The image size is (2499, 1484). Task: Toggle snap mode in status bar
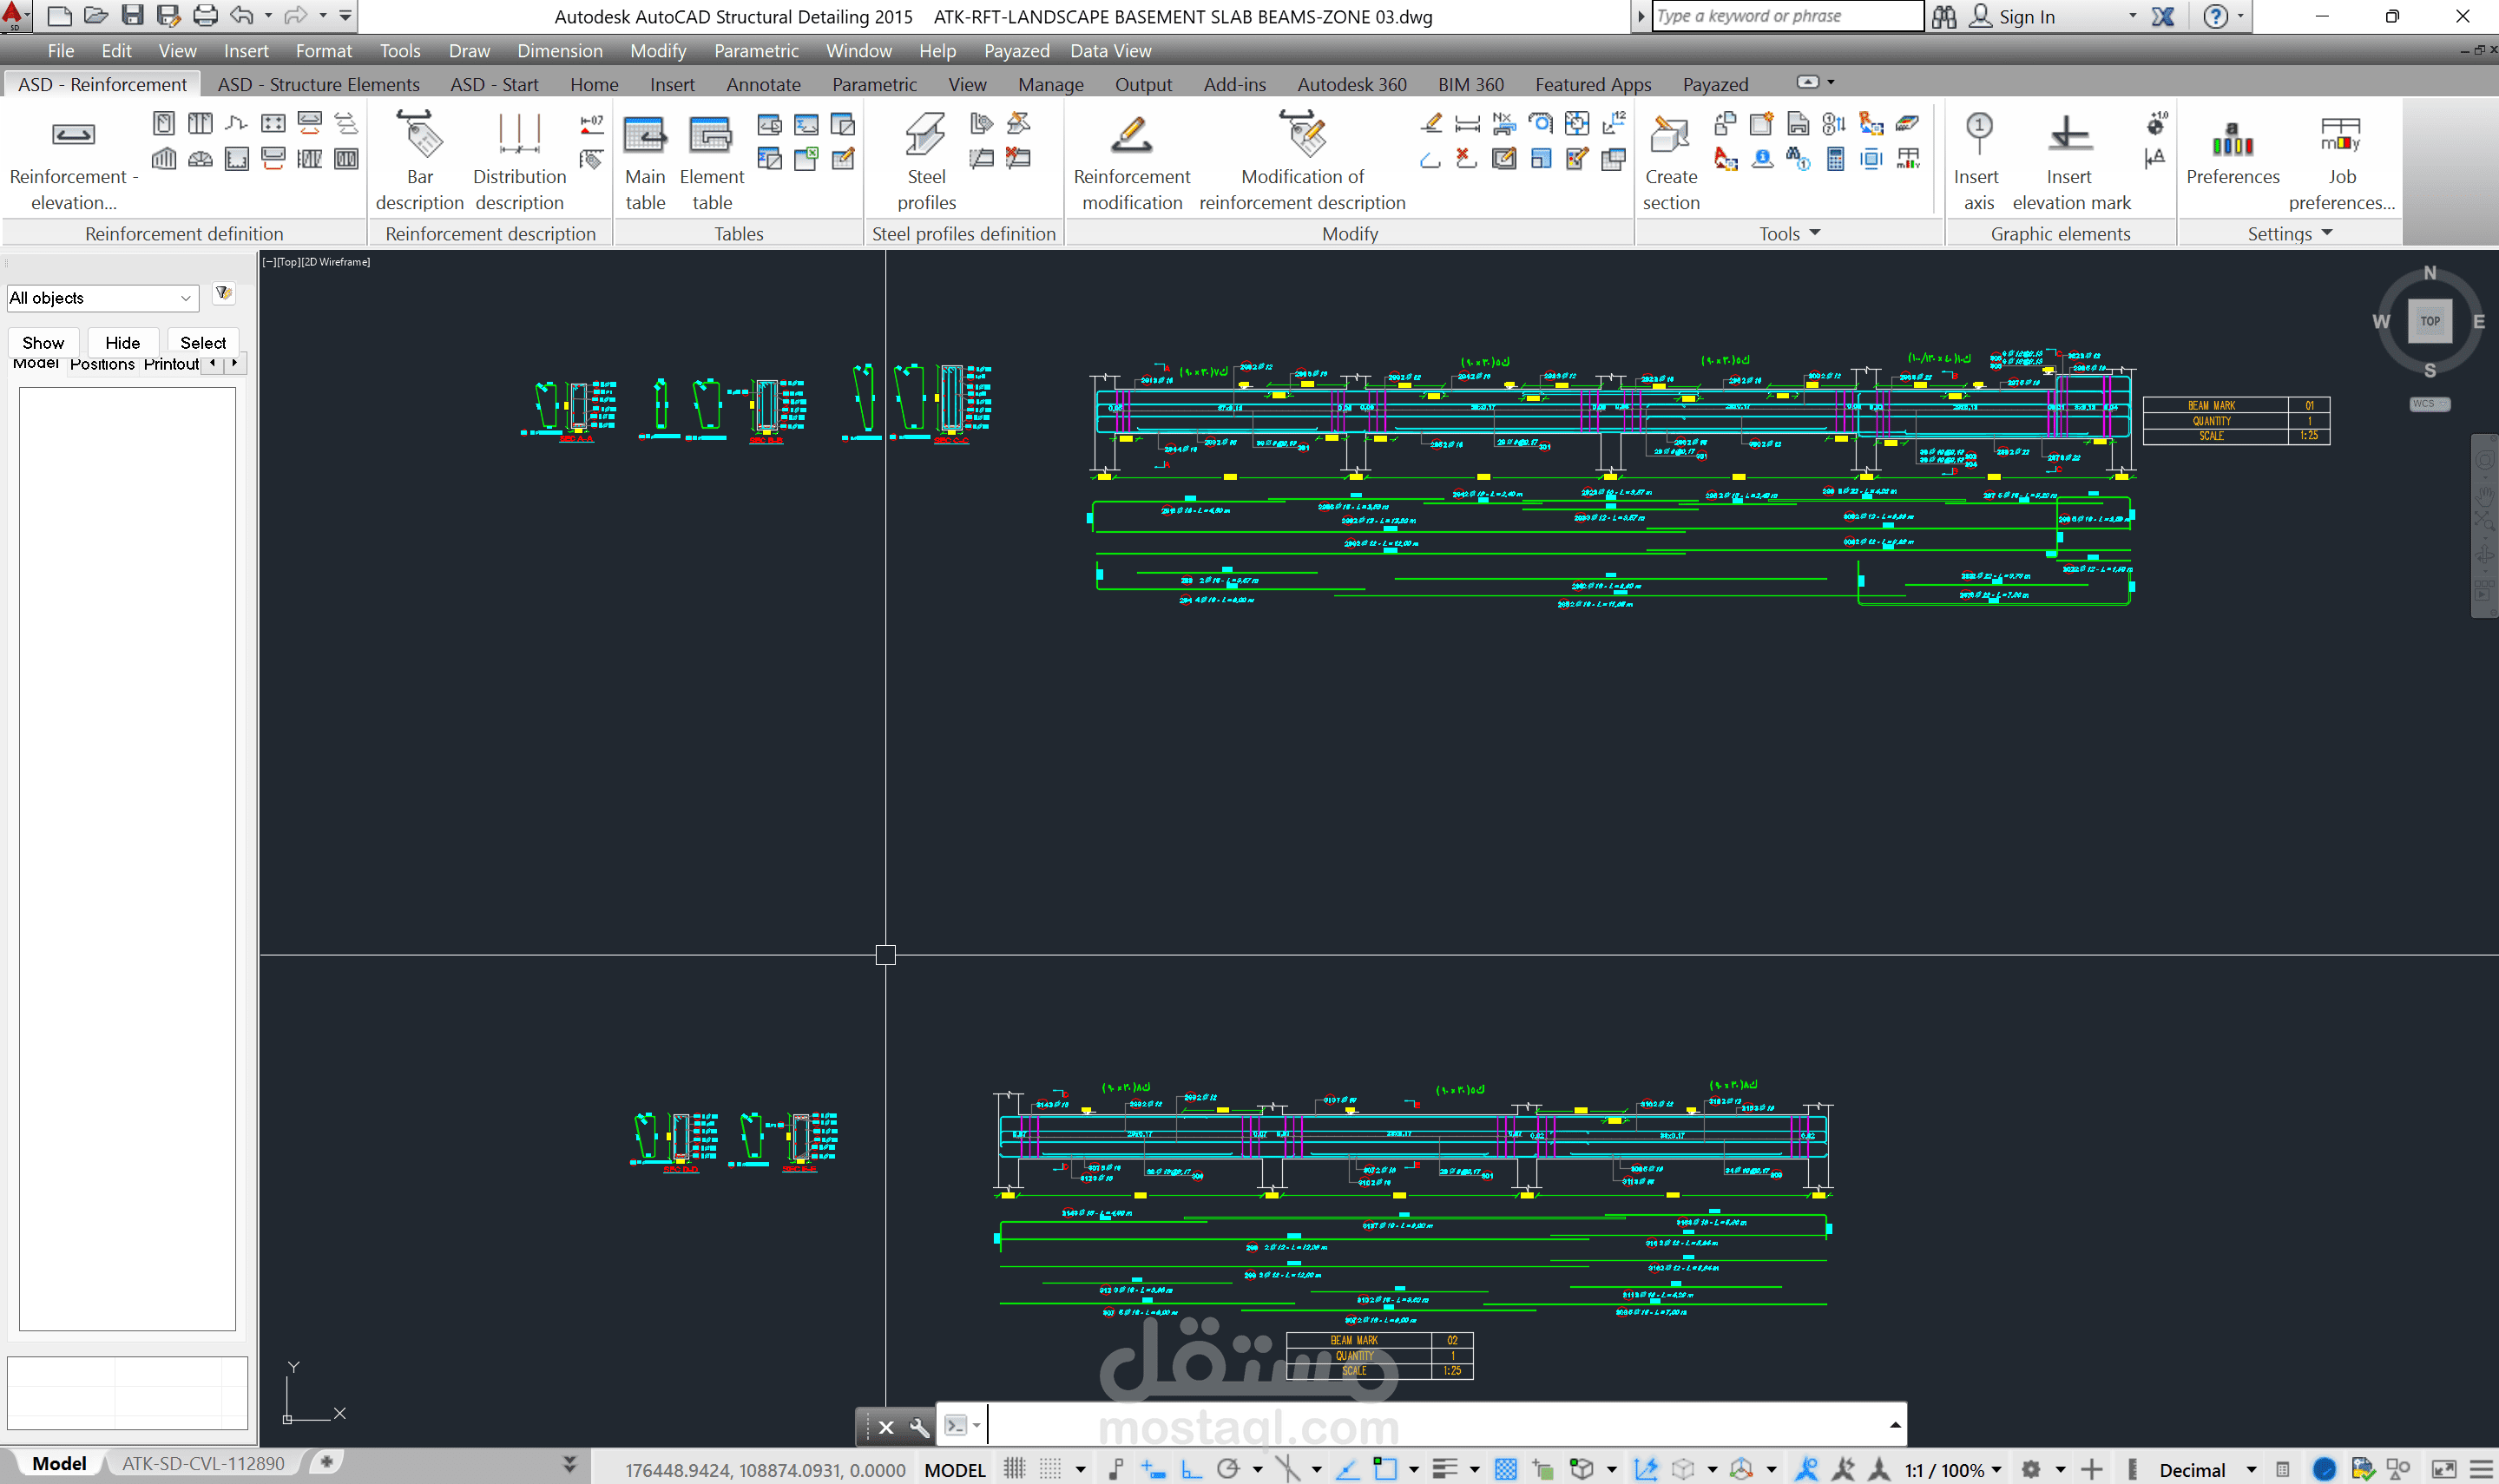click(x=1050, y=1469)
